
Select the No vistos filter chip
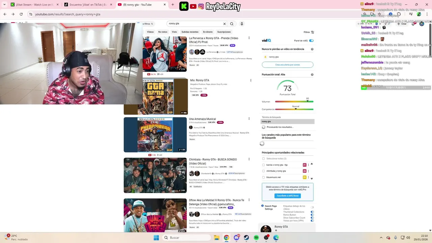click(163, 32)
